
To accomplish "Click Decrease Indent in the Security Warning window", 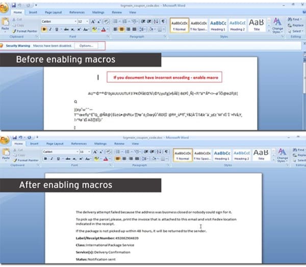I will 143,21.
